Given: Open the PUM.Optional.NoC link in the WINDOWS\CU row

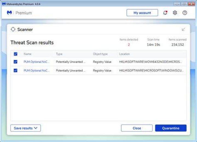Looking at the screenshot, I should coord(37,70).
